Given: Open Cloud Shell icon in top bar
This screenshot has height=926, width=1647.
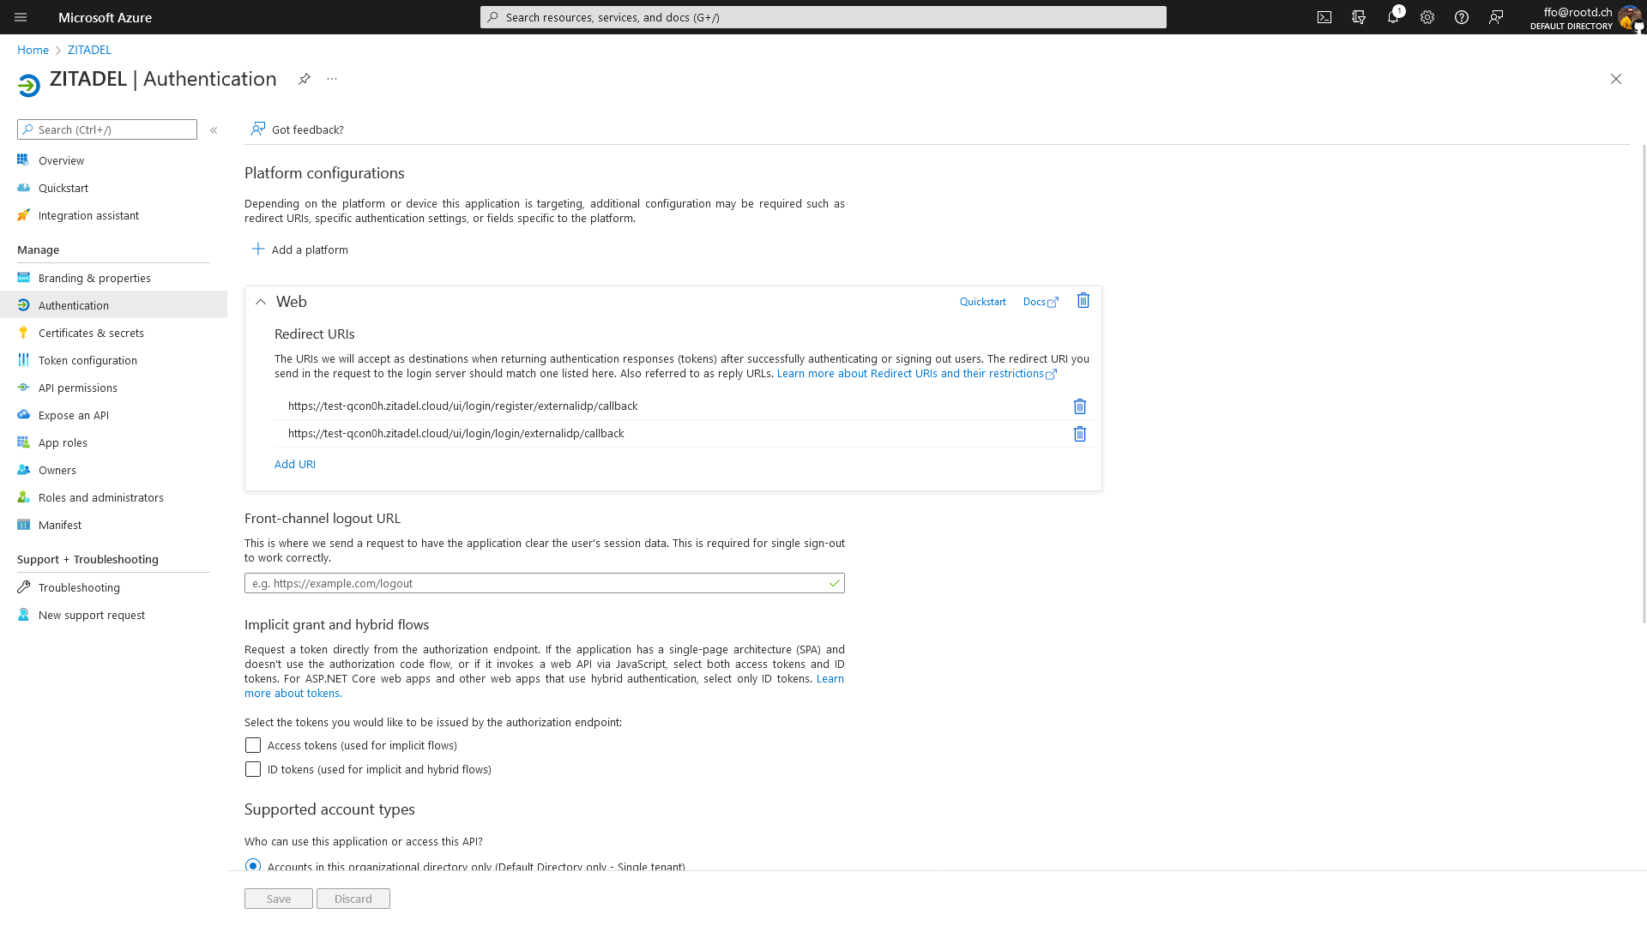Looking at the screenshot, I should [1324, 17].
